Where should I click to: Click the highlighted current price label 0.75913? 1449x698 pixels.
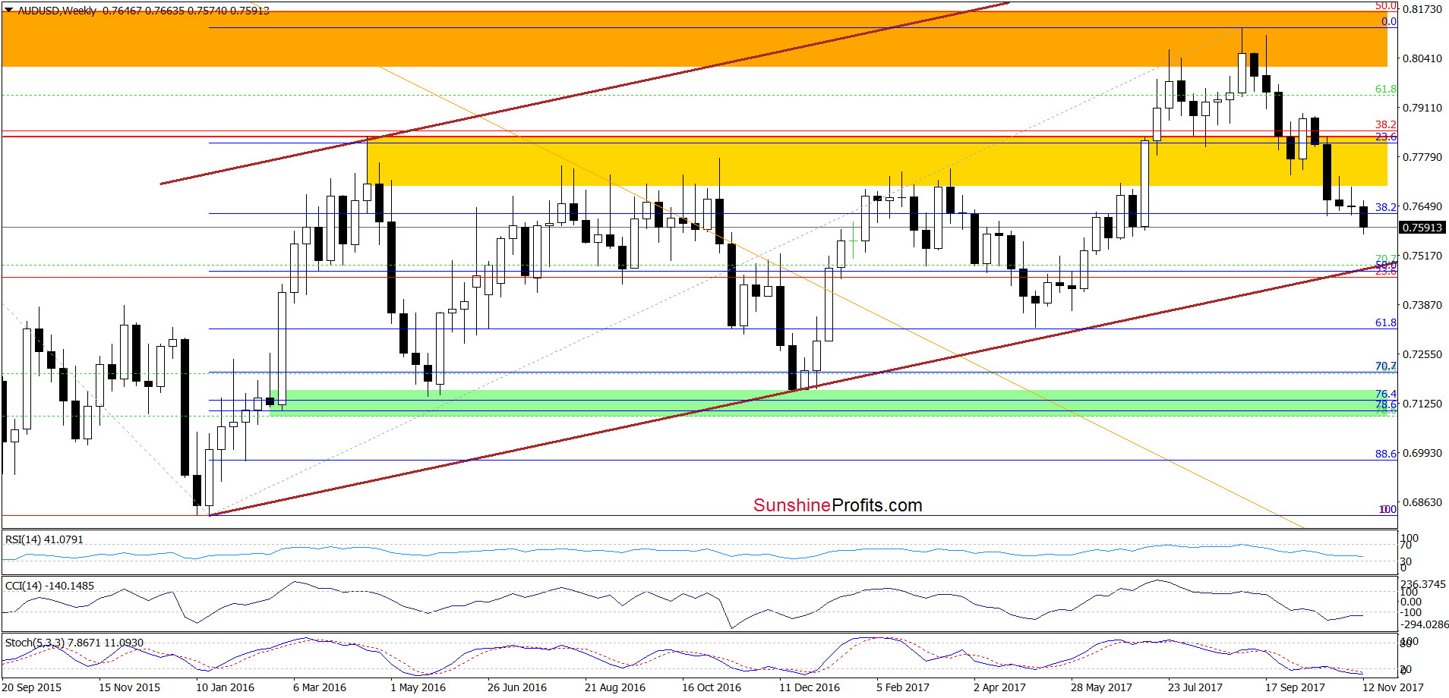click(1422, 228)
